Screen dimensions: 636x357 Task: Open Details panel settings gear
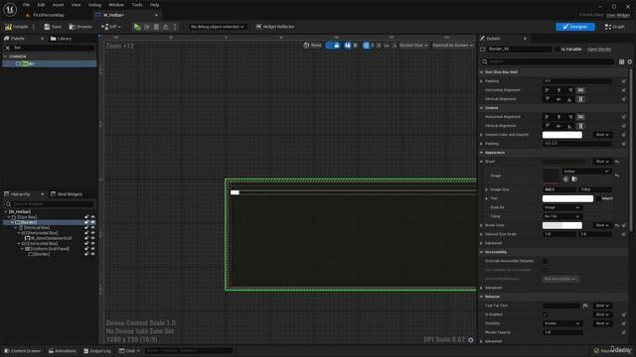(x=629, y=61)
